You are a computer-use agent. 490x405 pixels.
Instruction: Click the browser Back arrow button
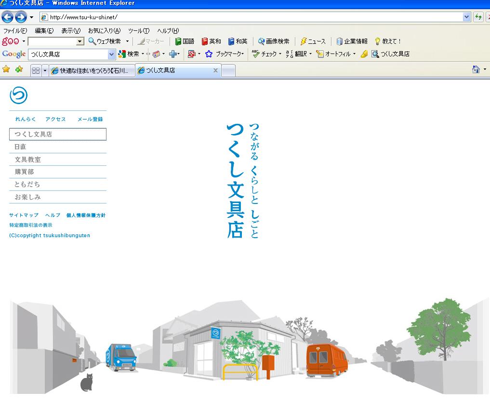coord(8,17)
